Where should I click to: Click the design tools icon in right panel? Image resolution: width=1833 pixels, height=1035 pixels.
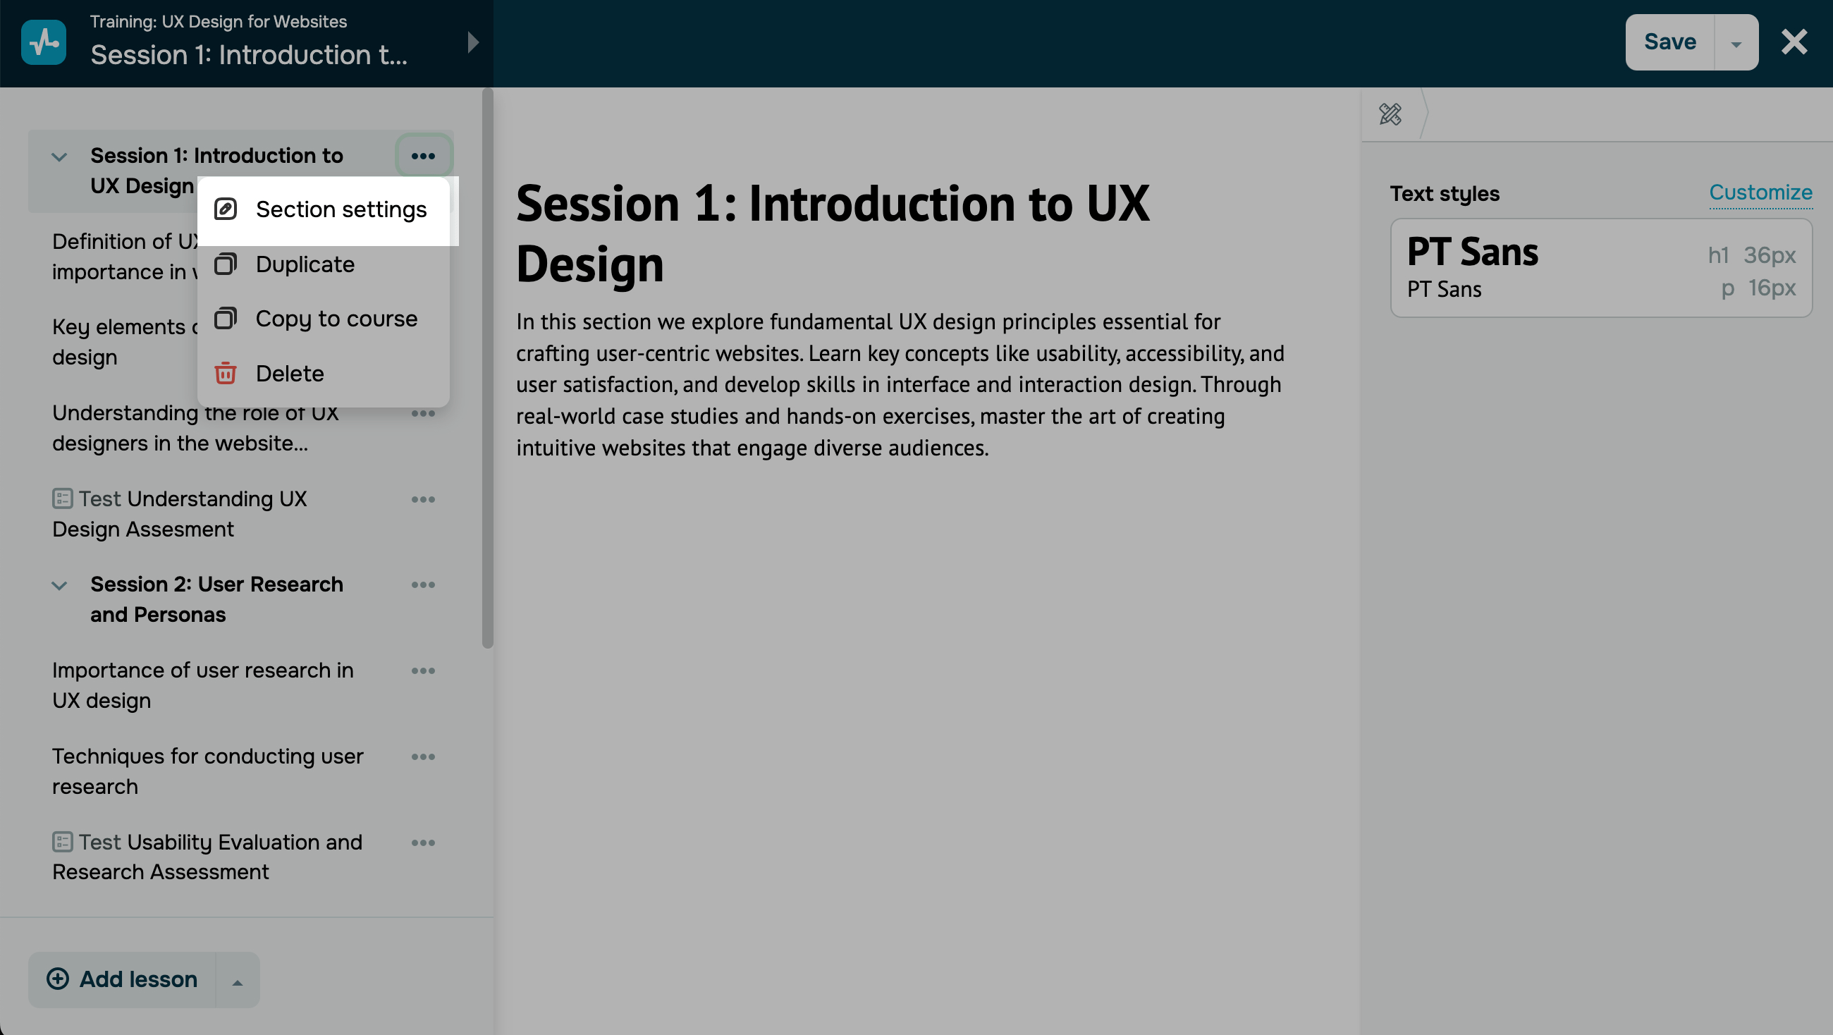(x=1390, y=115)
